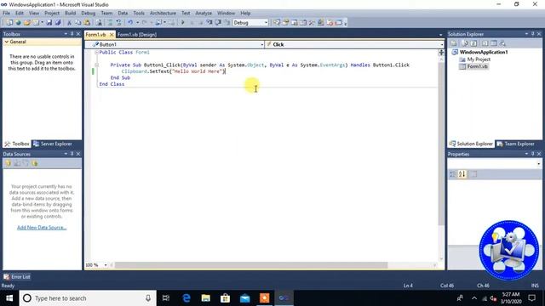545x306 pixels.
Task: Click Solution Explorer Properties toolbar icon
Action: tap(454, 43)
